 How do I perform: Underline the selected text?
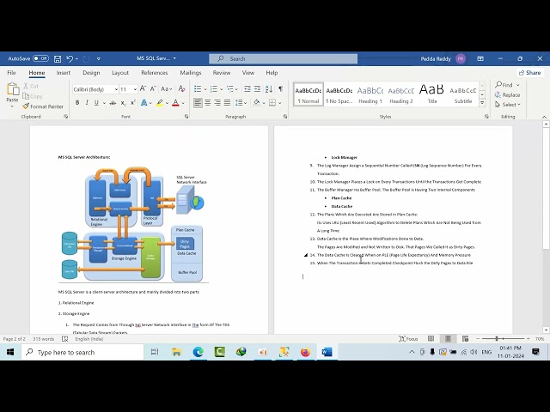pos(96,103)
